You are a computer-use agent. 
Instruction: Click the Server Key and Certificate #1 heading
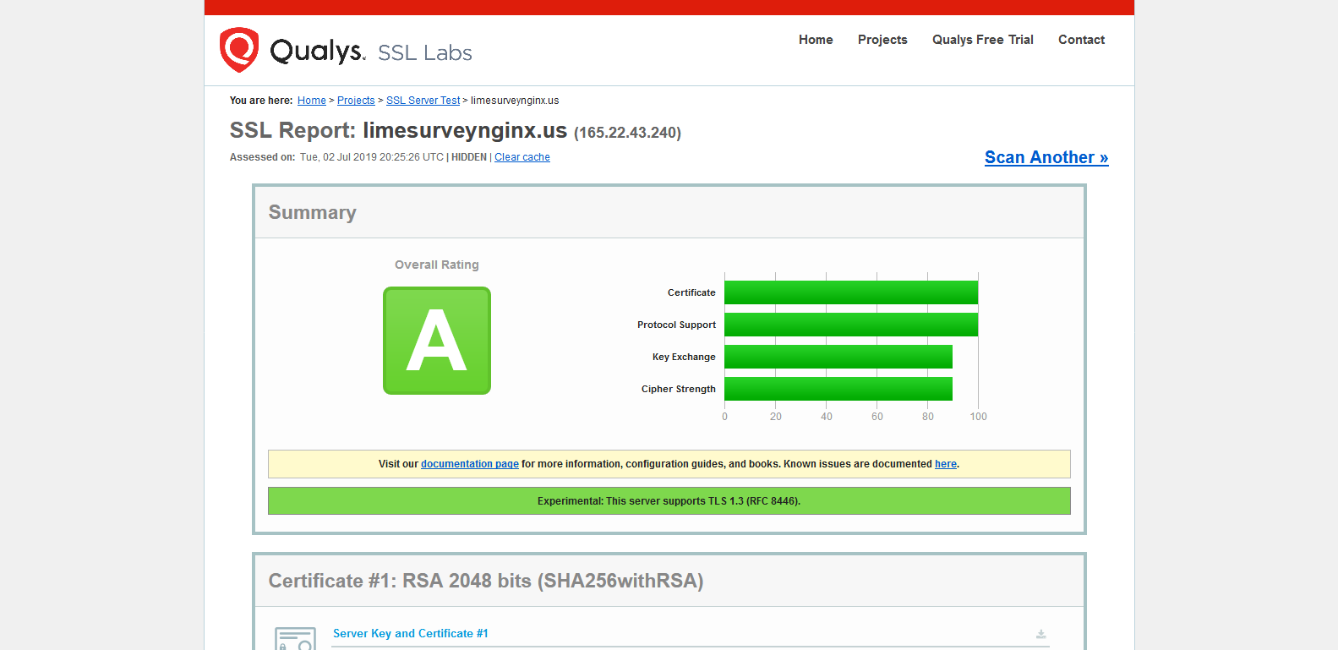pyautogui.click(x=410, y=633)
